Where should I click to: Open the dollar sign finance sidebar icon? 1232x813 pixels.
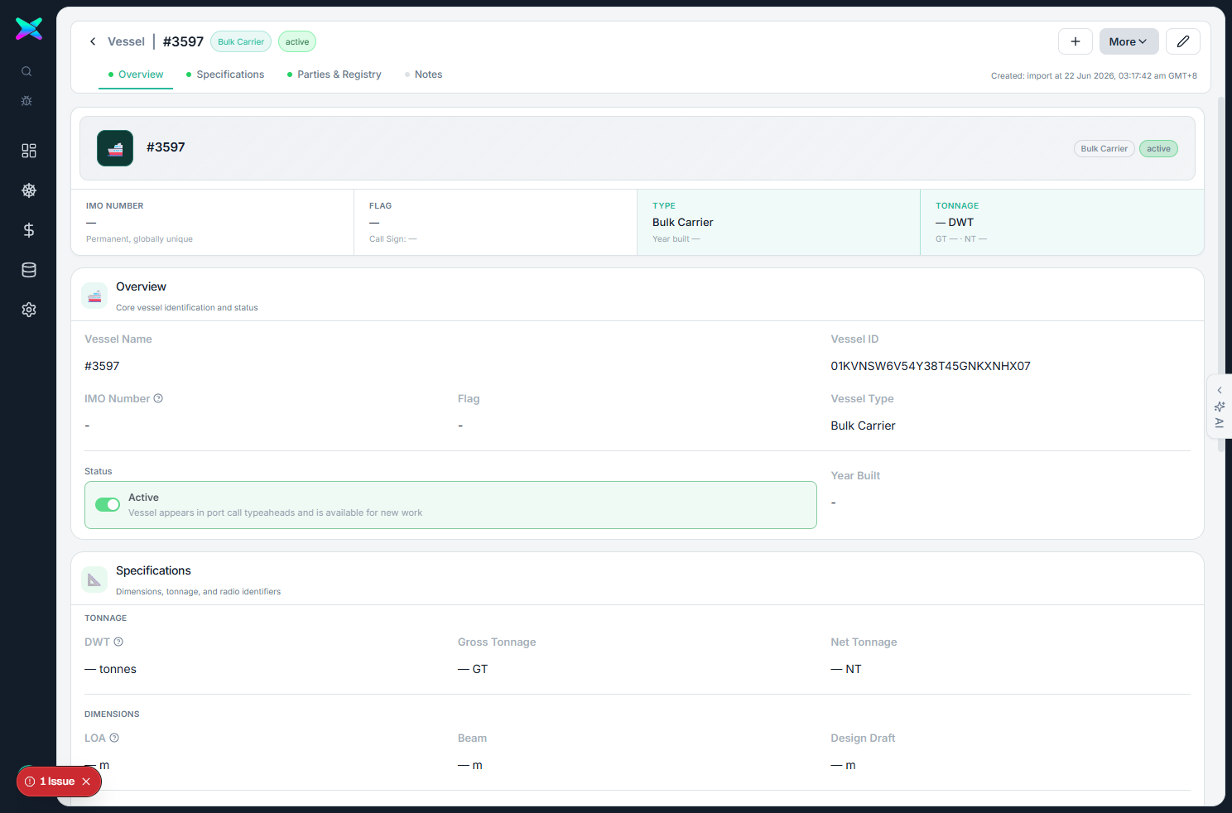pos(29,230)
